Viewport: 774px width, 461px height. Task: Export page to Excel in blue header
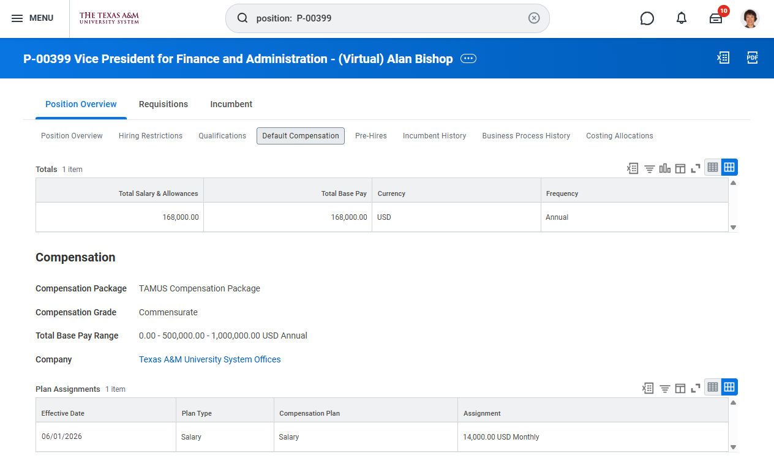pyautogui.click(x=723, y=58)
